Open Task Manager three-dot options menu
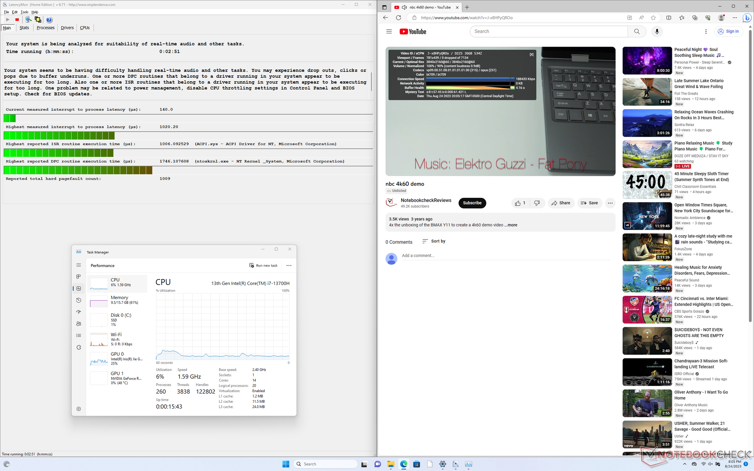 click(289, 265)
